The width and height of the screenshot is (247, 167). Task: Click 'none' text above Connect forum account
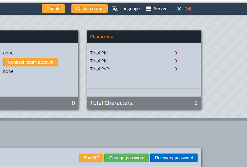click(x=8, y=53)
